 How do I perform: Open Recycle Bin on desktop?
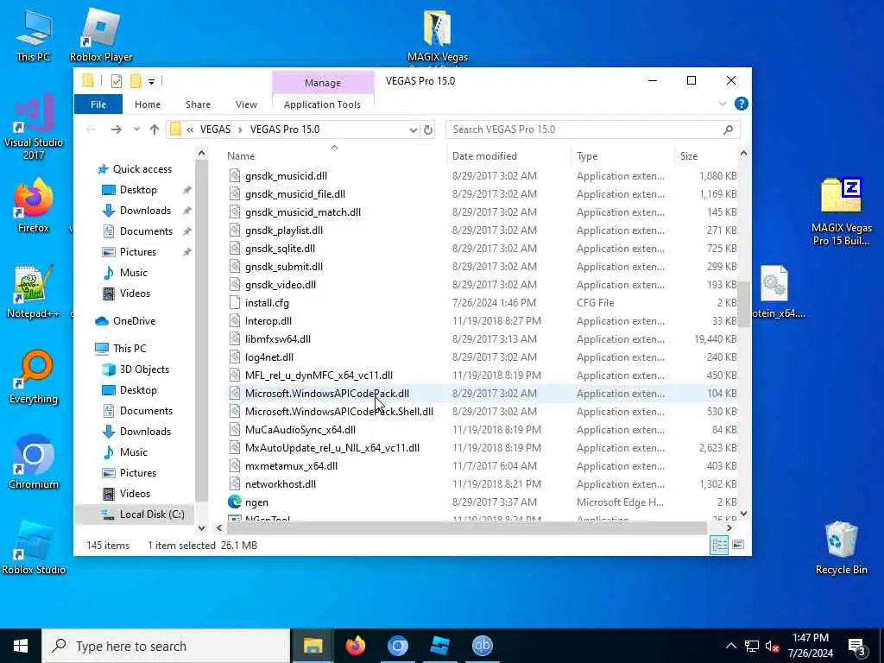coord(841,548)
